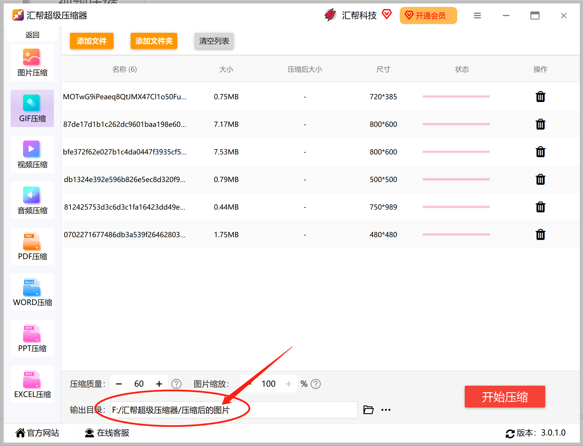Click the 压缩后大小 column header
Screen dimensions: 583x446
305,69
